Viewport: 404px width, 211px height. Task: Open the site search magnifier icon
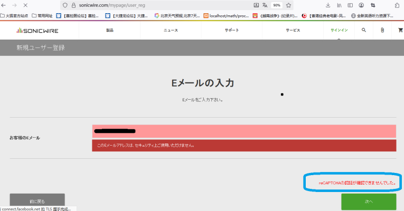(363, 31)
